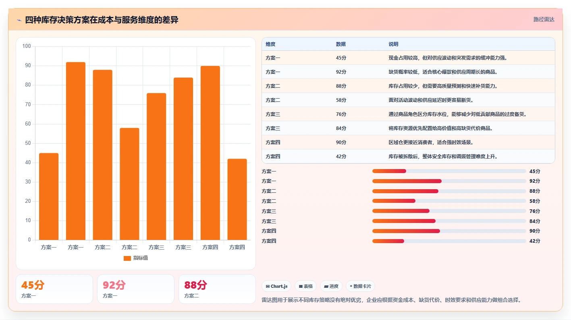The height and width of the screenshot is (320, 571).
Task: Click the chart bar reaching 76
Action: click(156, 167)
